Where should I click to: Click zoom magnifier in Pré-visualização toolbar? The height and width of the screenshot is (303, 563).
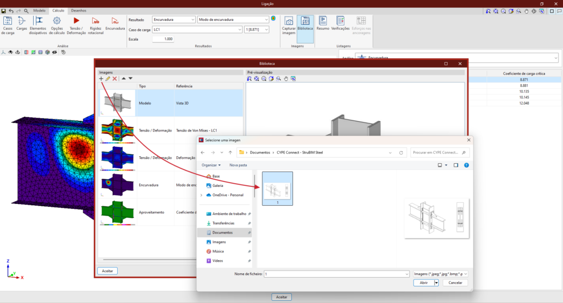[279, 79]
